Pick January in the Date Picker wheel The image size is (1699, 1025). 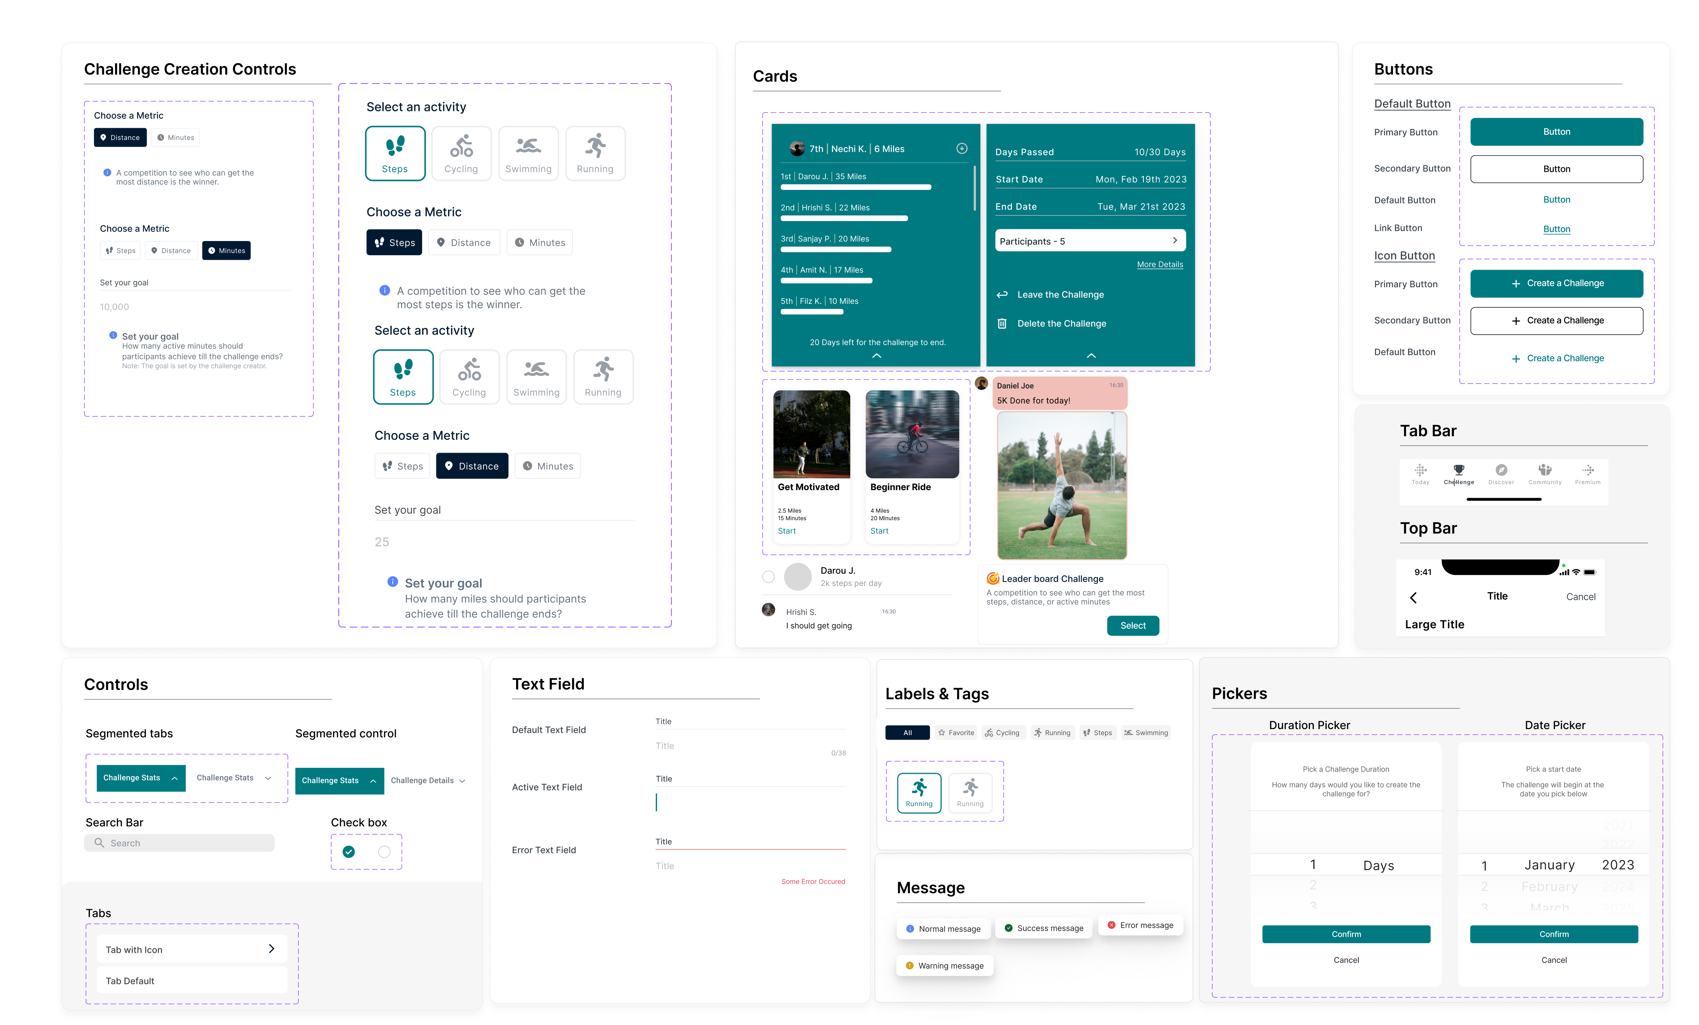1549,865
